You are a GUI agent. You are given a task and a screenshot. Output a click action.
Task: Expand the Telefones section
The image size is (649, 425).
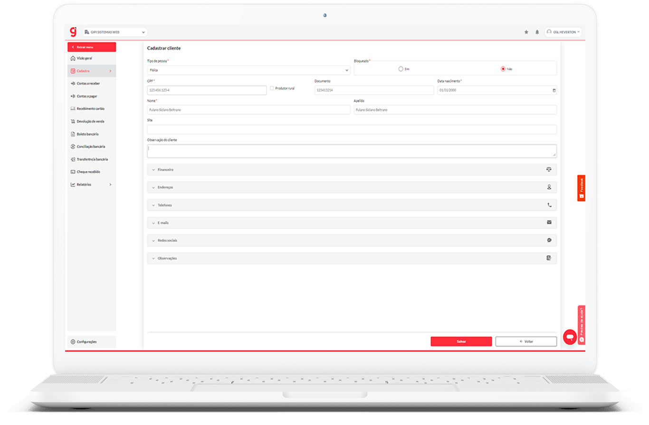(352, 205)
